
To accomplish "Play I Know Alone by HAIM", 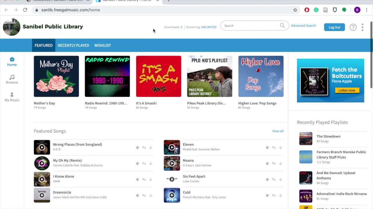I will pos(42,179).
